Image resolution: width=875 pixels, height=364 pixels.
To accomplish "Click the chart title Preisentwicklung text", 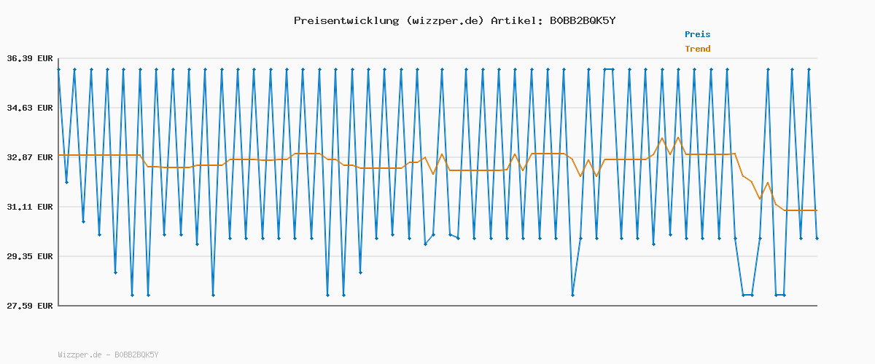I will click(x=345, y=20).
